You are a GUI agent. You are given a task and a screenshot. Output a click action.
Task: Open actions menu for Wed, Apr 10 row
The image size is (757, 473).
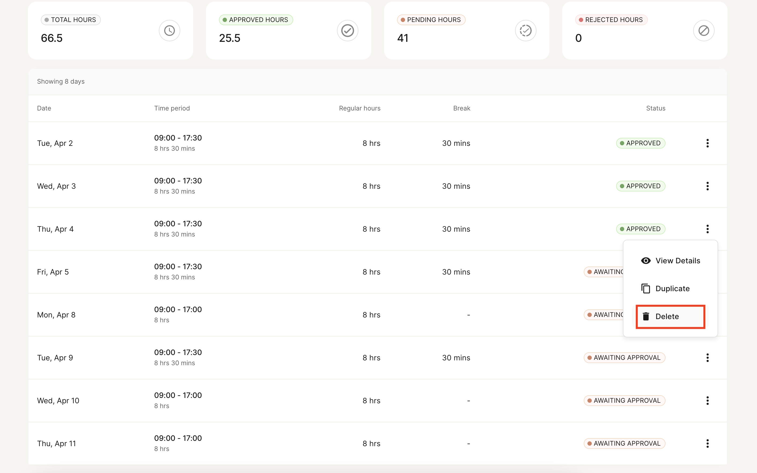click(x=707, y=400)
